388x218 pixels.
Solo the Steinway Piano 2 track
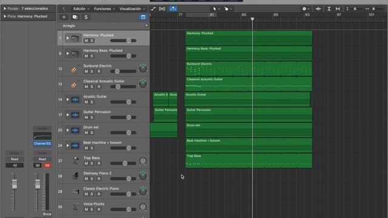(x=92, y=179)
